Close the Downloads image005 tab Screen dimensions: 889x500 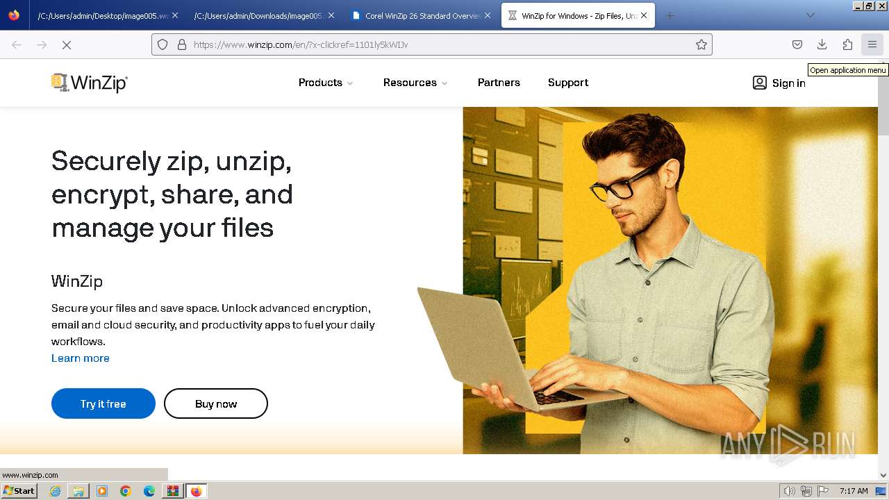[x=331, y=15]
